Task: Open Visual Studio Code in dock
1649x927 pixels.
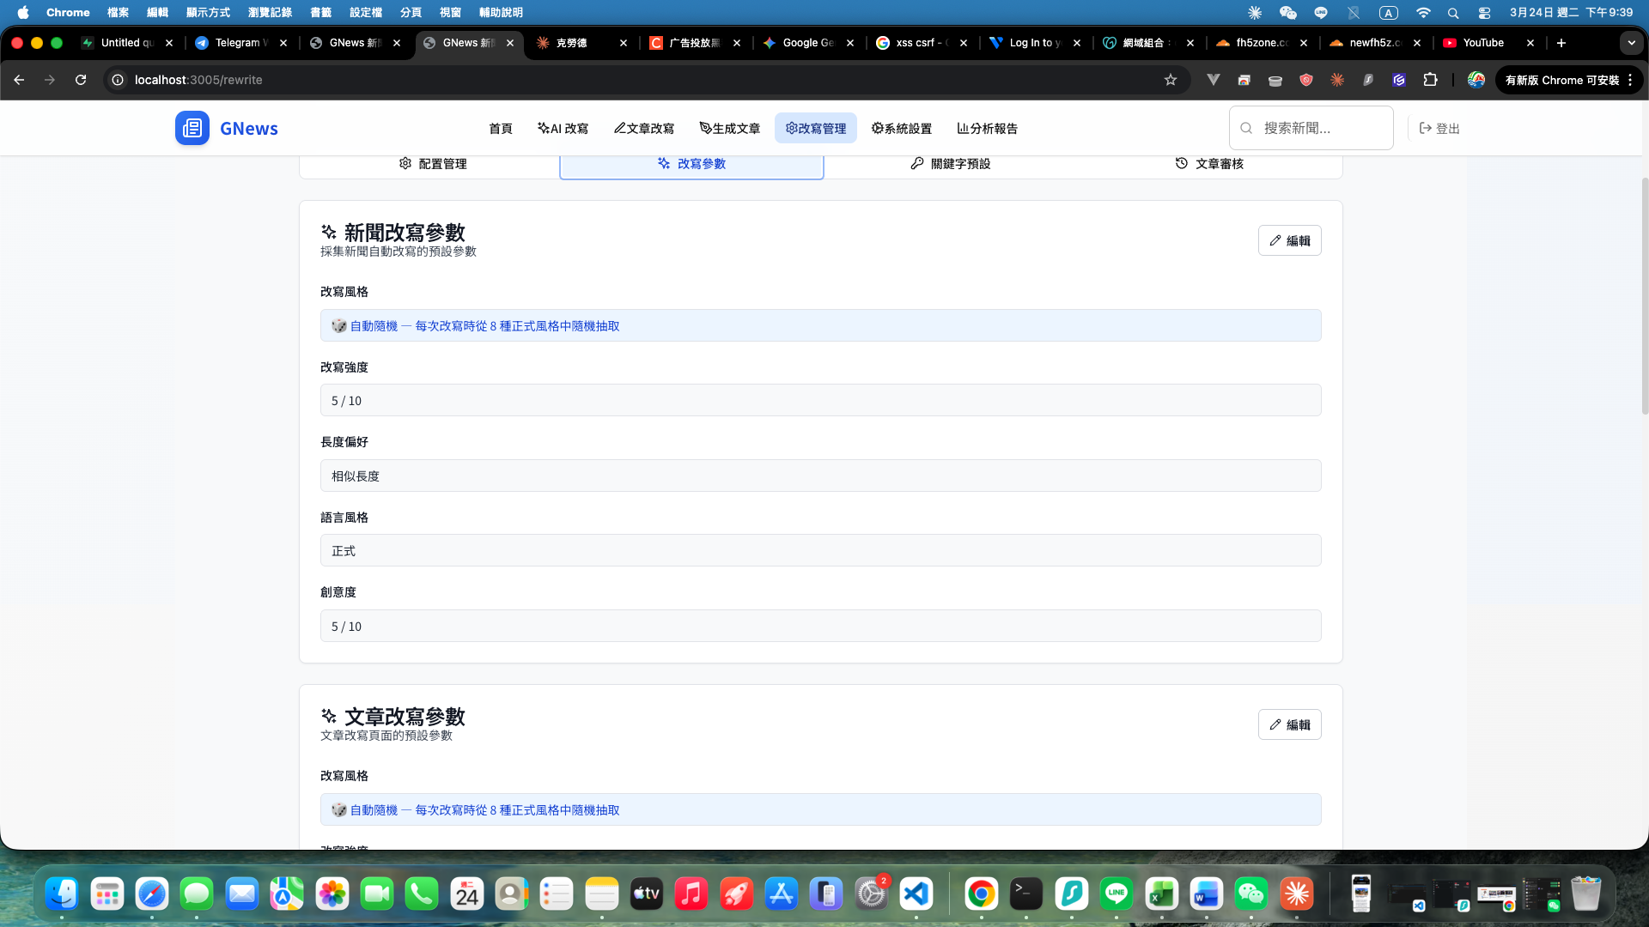Action: (916, 894)
